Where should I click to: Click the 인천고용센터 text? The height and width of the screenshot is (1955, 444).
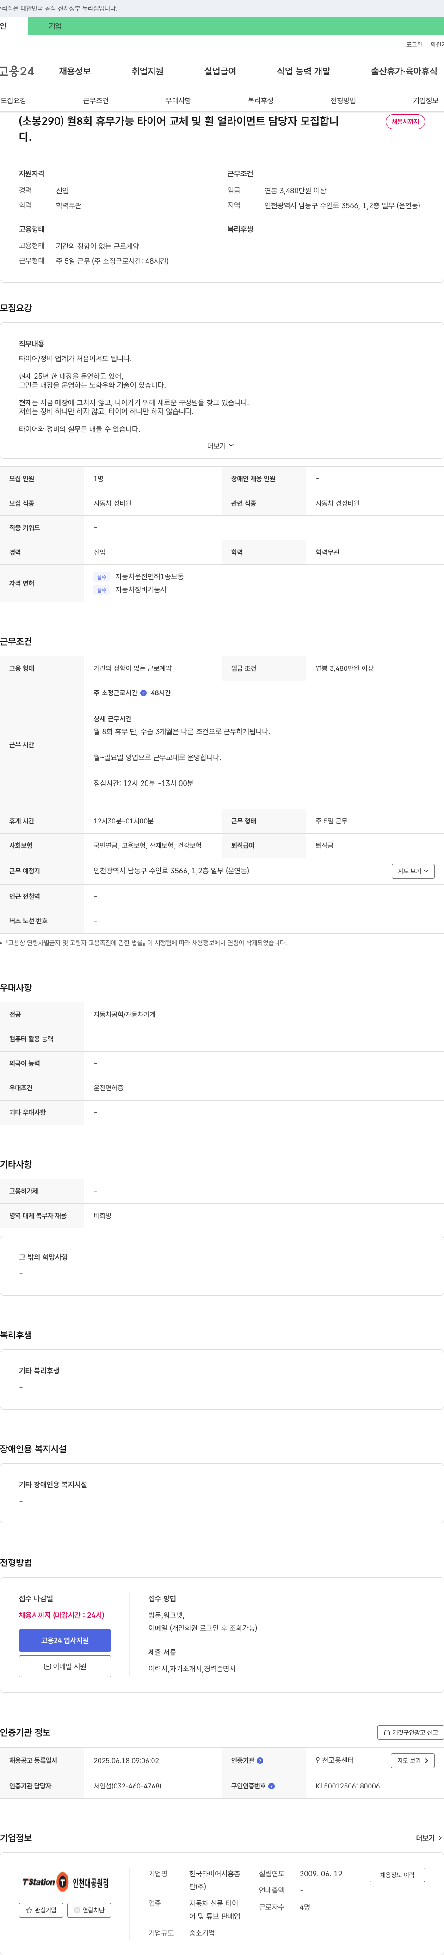click(335, 1761)
